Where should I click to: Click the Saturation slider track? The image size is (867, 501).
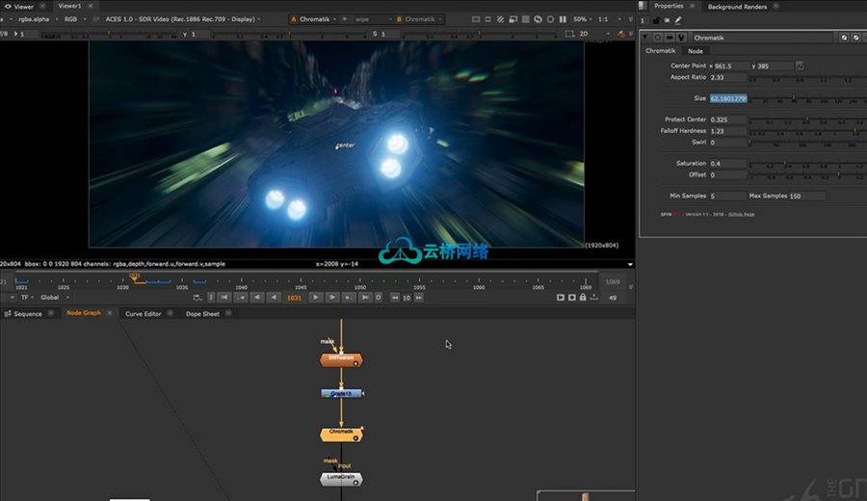tap(805, 164)
